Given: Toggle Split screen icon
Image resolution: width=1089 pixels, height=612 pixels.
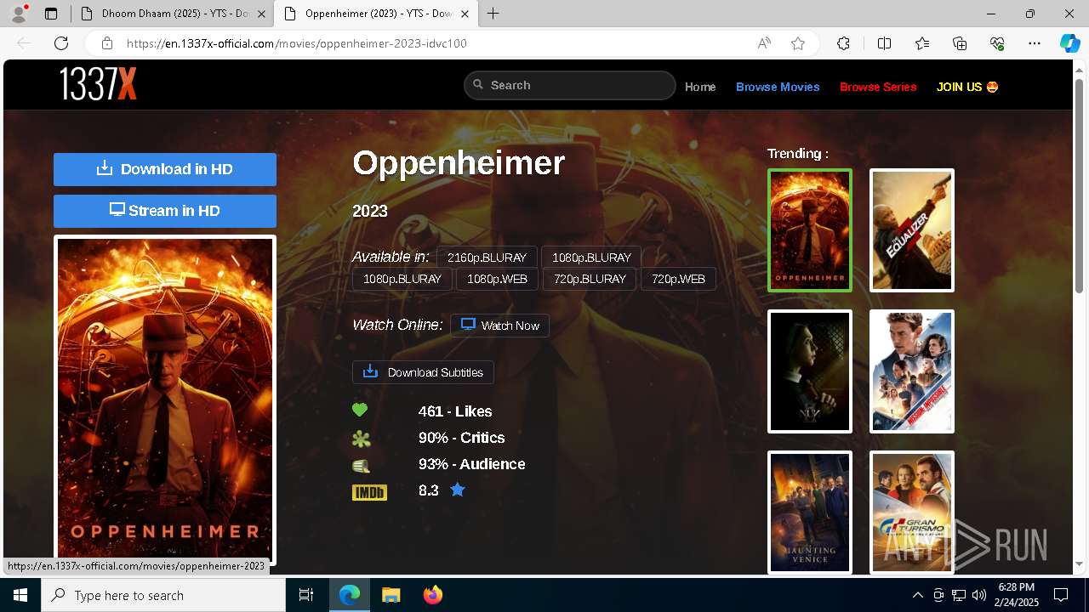Looking at the screenshot, I should coord(884,43).
